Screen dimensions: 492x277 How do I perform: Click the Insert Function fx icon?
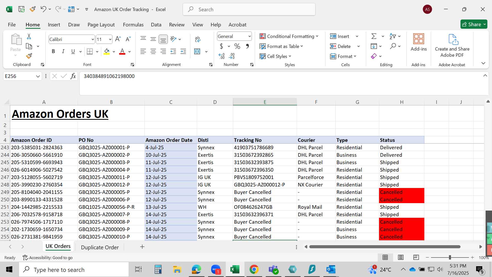73,76
